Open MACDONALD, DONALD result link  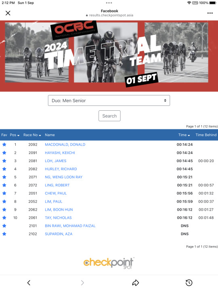(65, 144)
